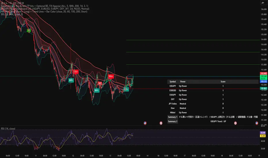Select the green horizontal line near 154.300
268x158 pixels.
click(193, 52)
